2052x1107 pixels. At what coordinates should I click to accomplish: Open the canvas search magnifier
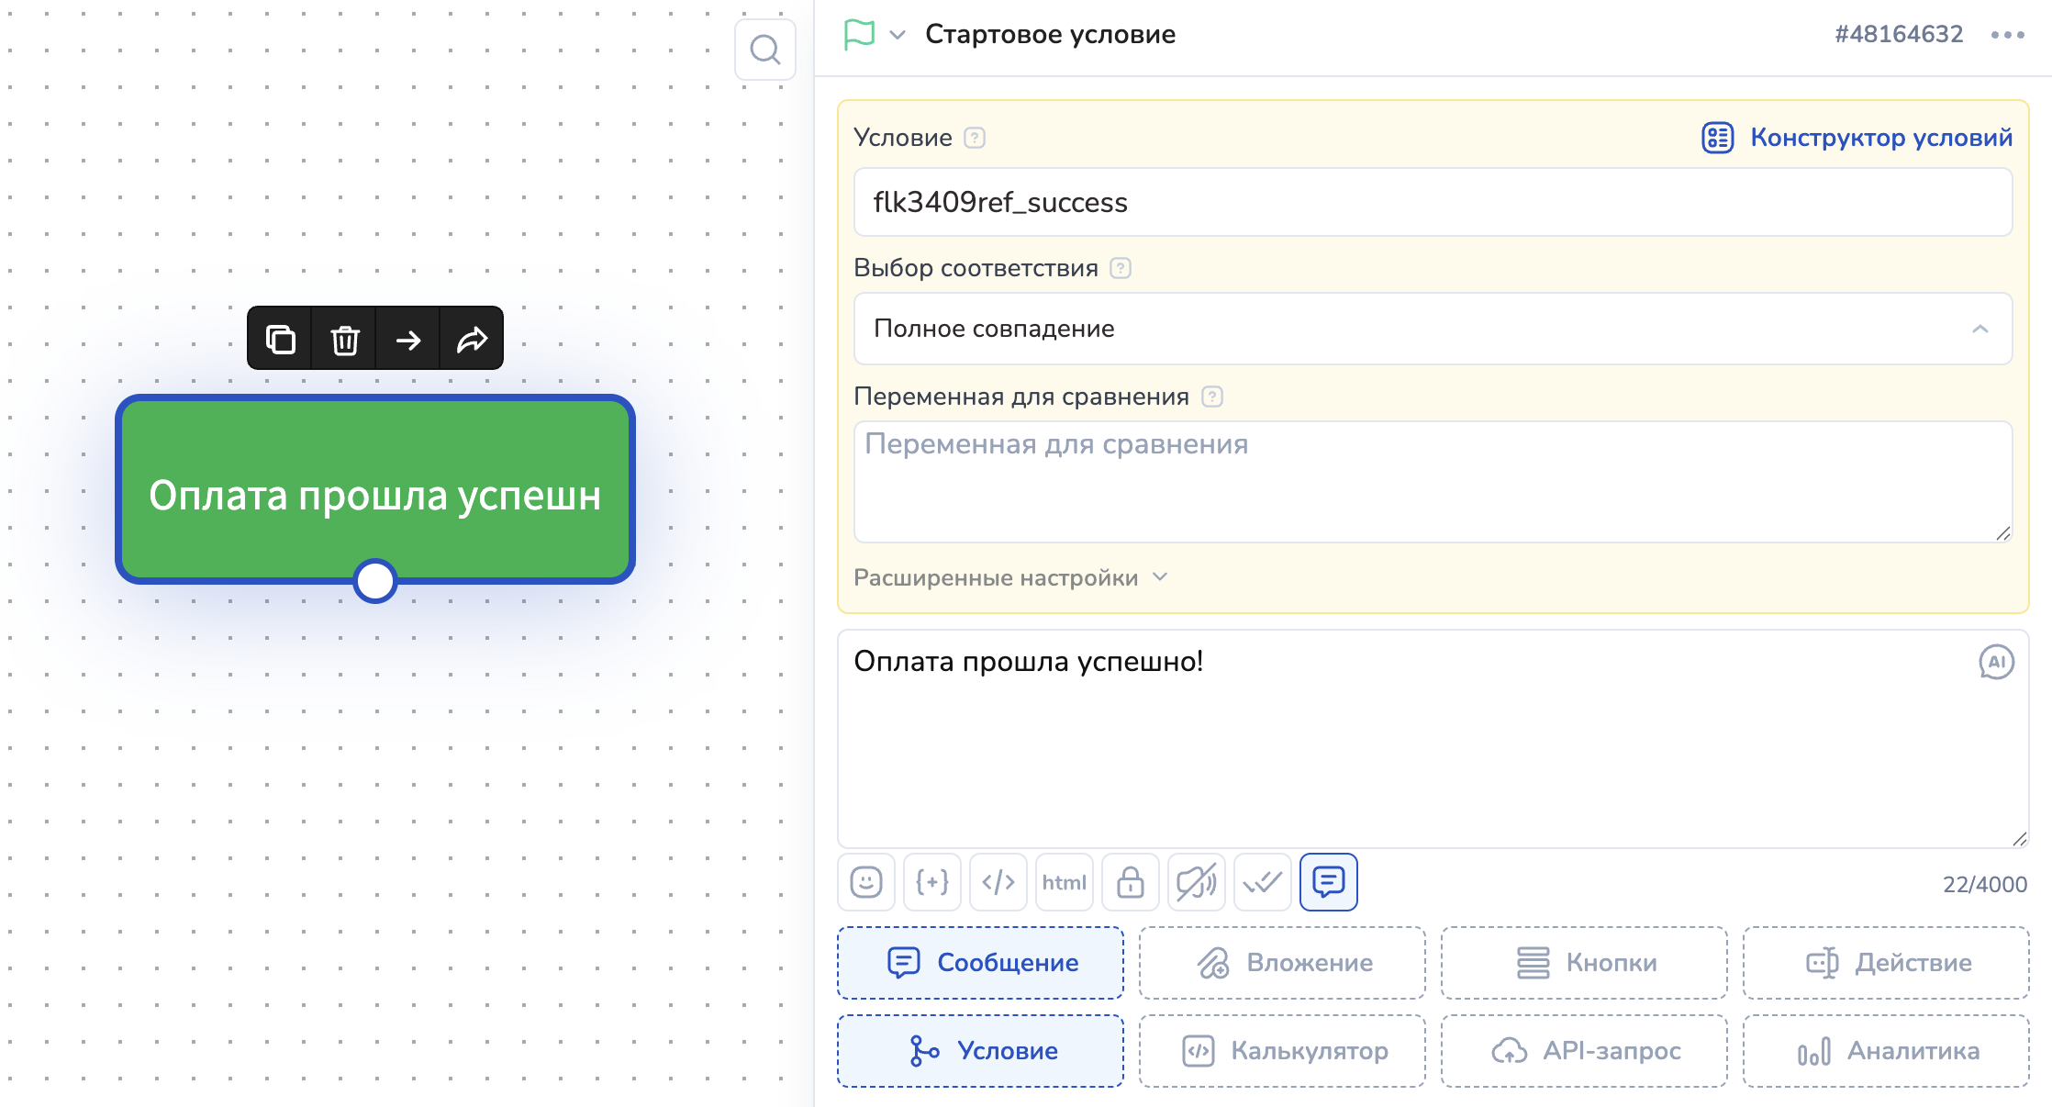click(x=764, y=50)
